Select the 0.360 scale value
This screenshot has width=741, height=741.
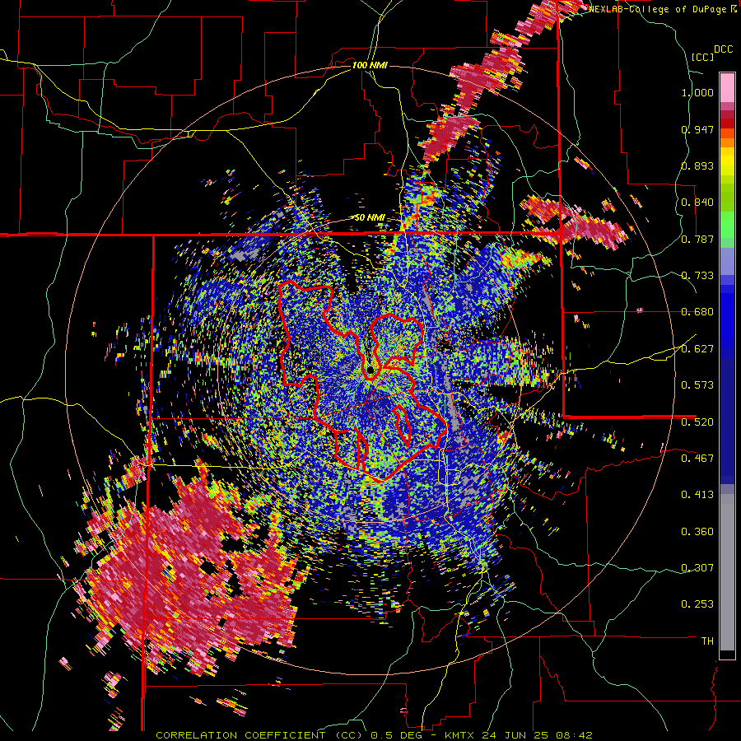[697, 532]
